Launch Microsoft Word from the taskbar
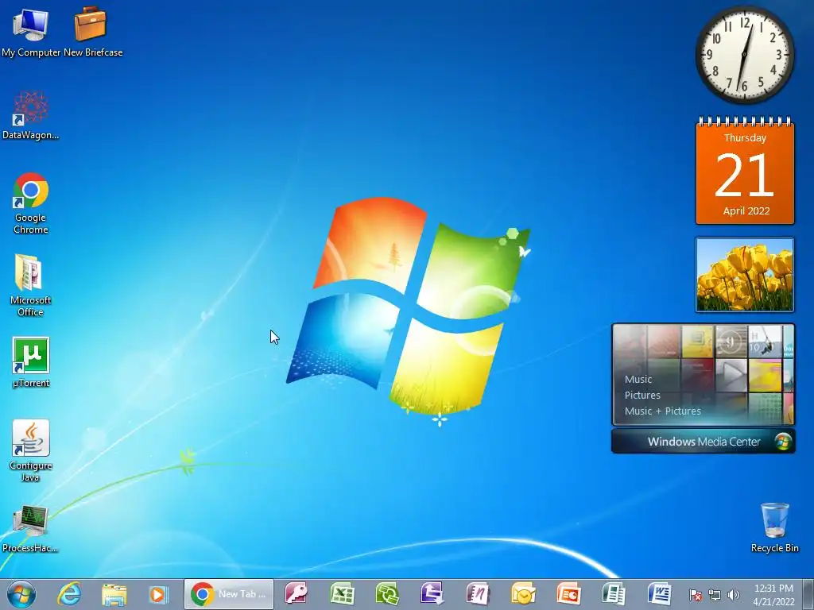 click(659, 594)
